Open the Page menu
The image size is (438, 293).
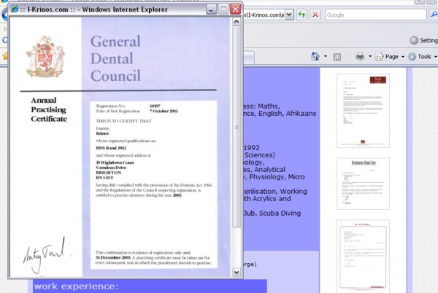(x=390, y=57)
